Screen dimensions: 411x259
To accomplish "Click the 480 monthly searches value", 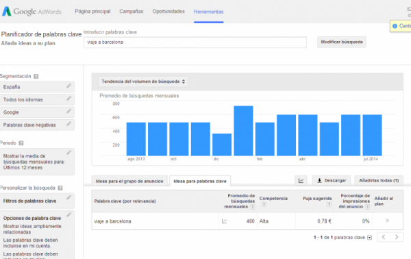I will coord(250,221).
